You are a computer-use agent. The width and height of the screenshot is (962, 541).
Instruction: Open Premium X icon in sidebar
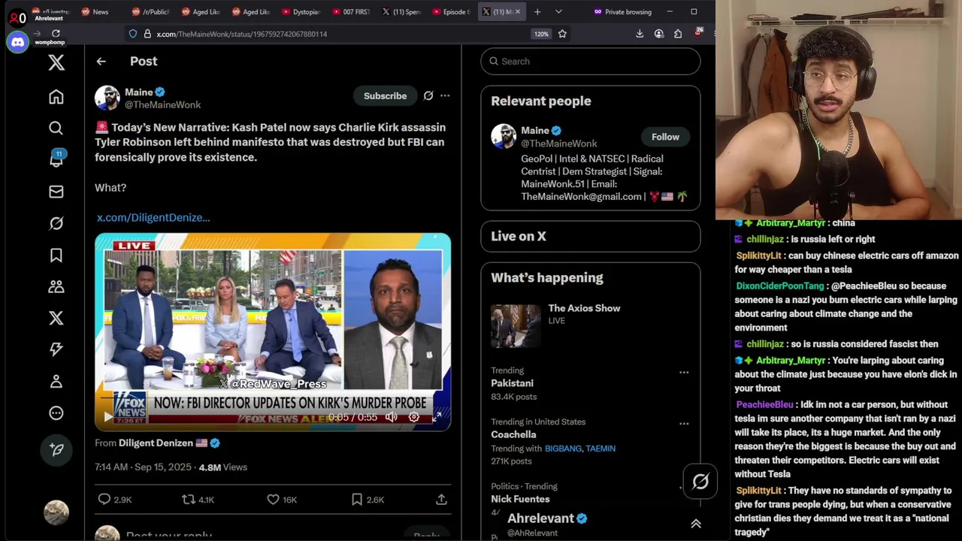click(x=56, y=318)
